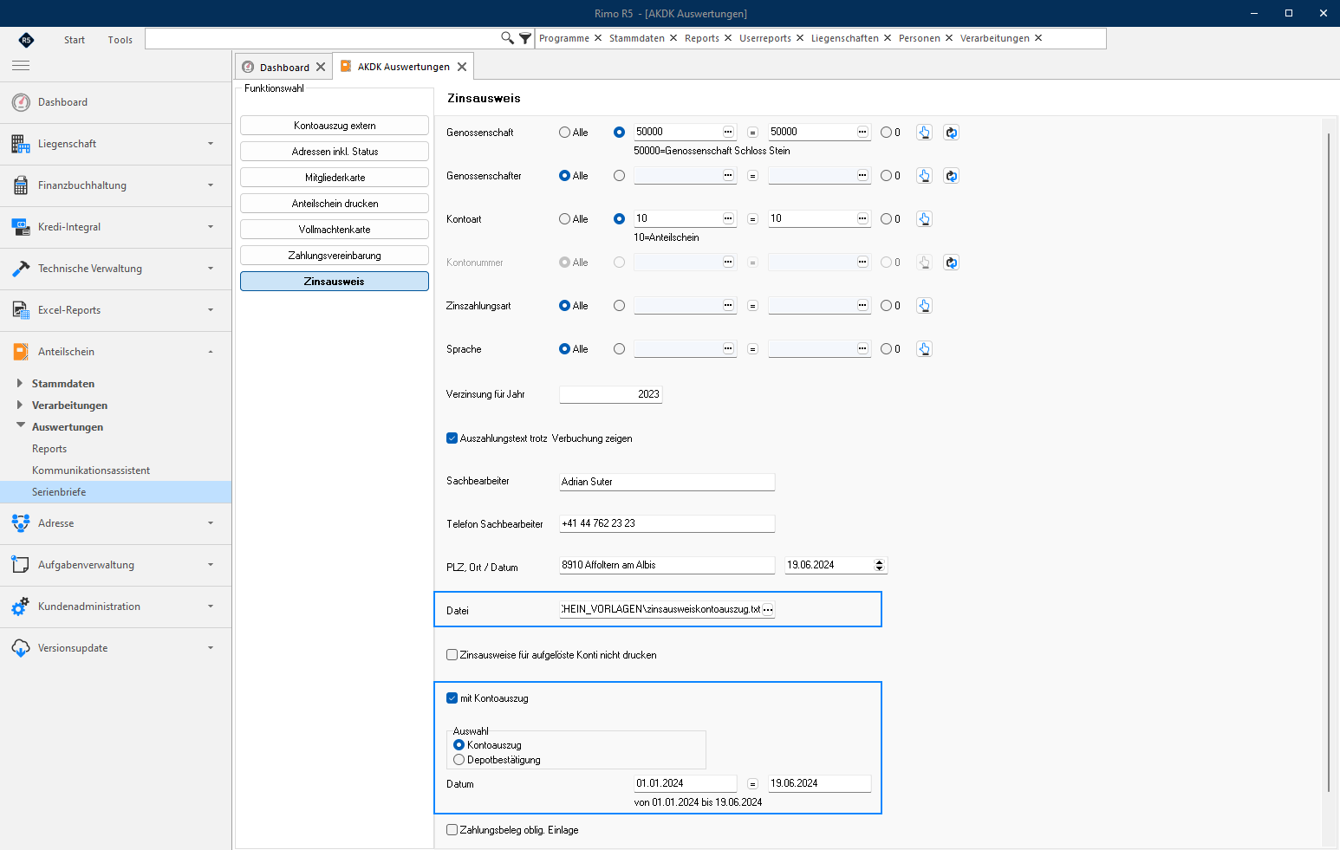Screen dimensions: 1340x850
Task: Expand the Kredi-Integral sidebar section
Action: 210,227
